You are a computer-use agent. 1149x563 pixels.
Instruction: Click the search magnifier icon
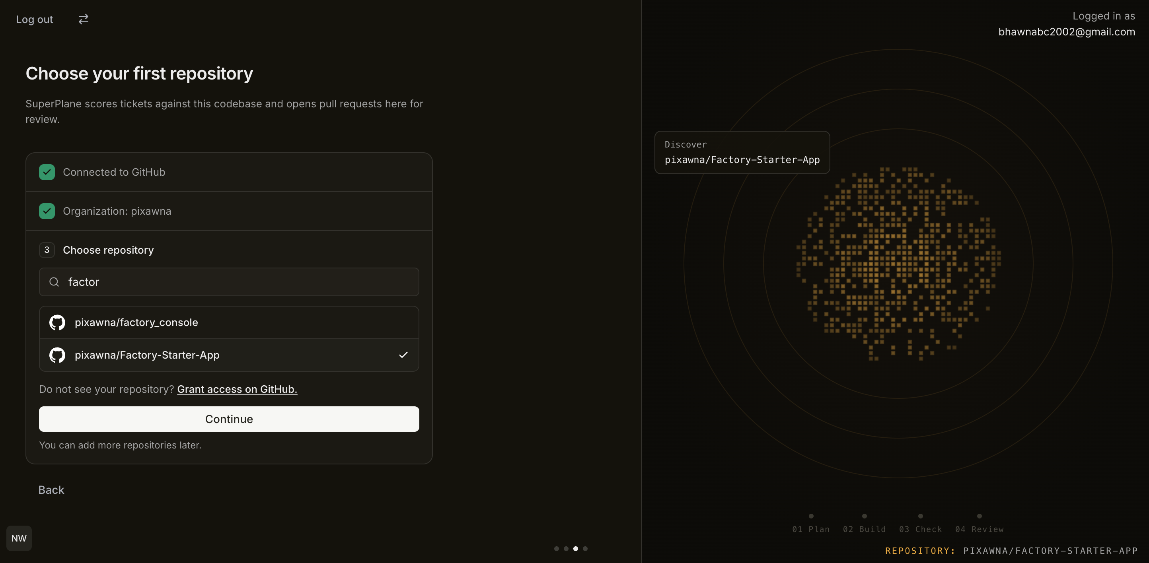coord(54,282)
